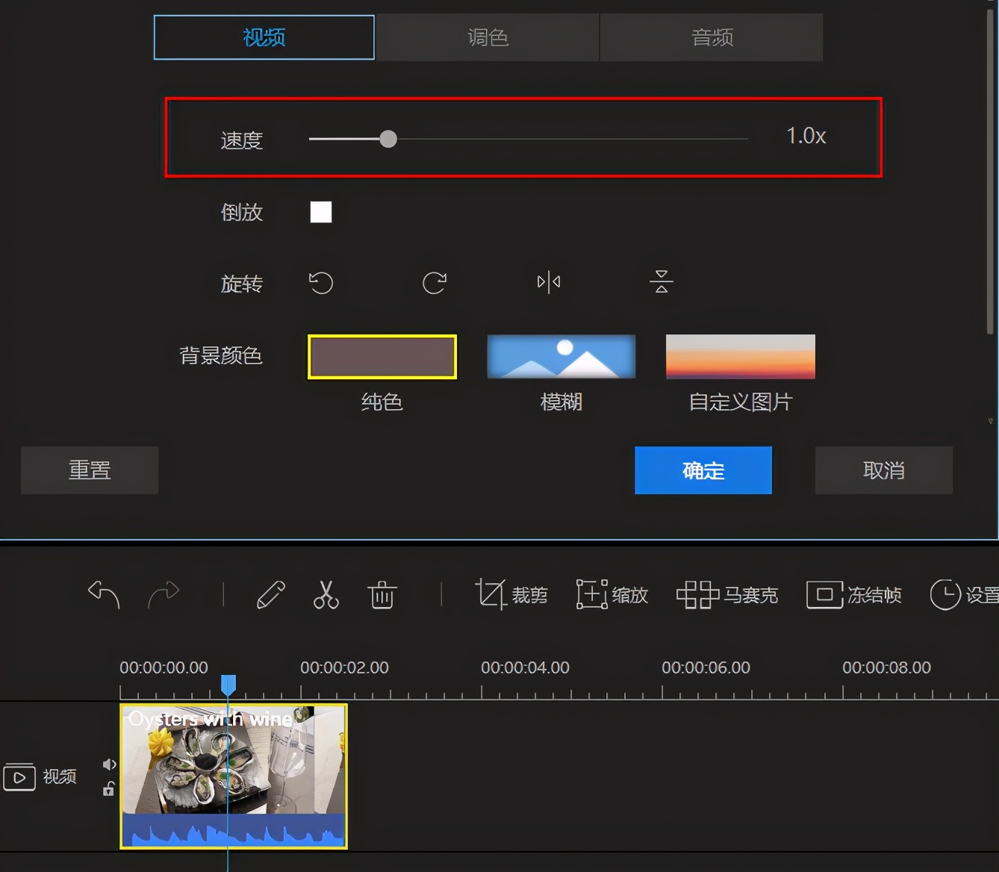Viewport: 999px width, 872px height.
Task: Insert a freeze frame (冻结帧)
Action: pyautogui.click(x=854, y=595)
